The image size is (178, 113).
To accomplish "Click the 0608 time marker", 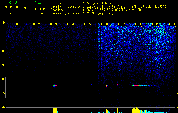I will [x=138, y=24].
